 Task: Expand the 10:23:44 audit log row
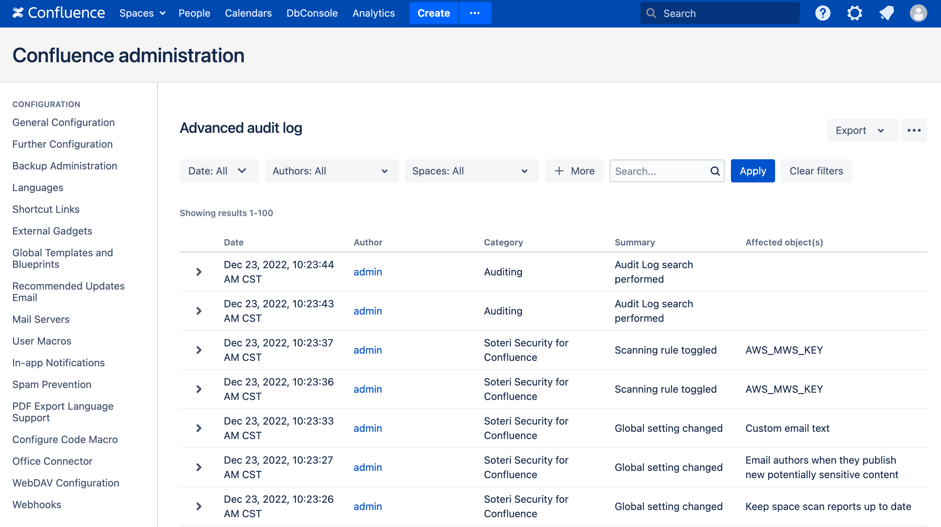pos(199,272)
